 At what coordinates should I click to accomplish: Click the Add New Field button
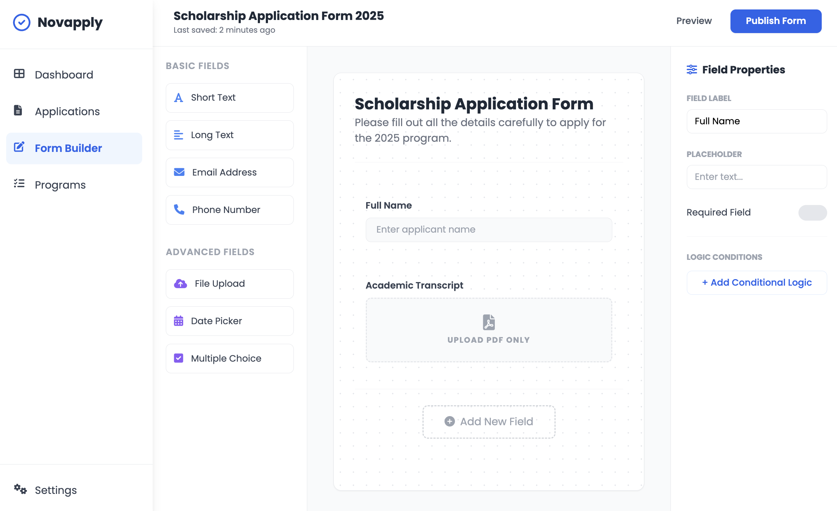pyautogui.click(x=489, y=422)
